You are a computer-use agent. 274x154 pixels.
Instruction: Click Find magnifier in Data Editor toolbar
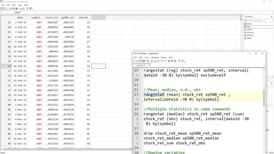(x=27, y=9)
